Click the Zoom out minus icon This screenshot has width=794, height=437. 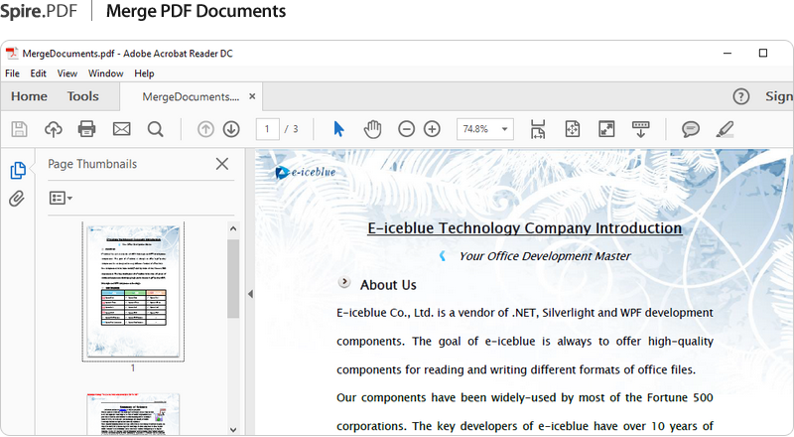(406, 129)
